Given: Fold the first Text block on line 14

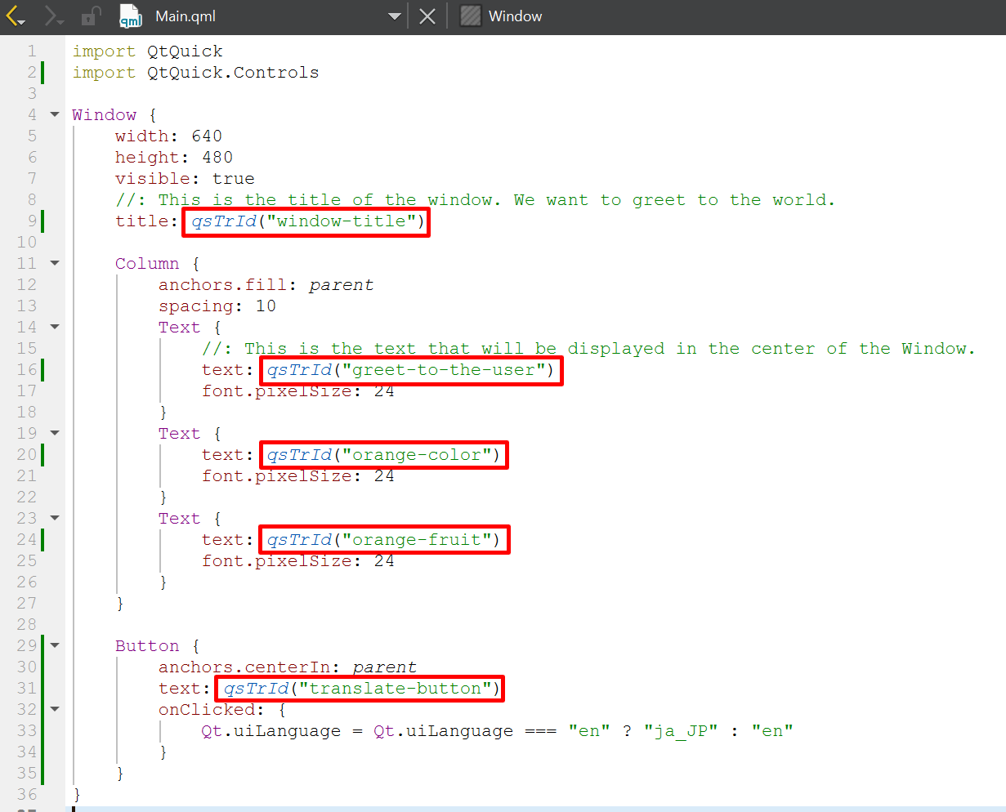Looking at the screenshot, I should pos(55,328).
